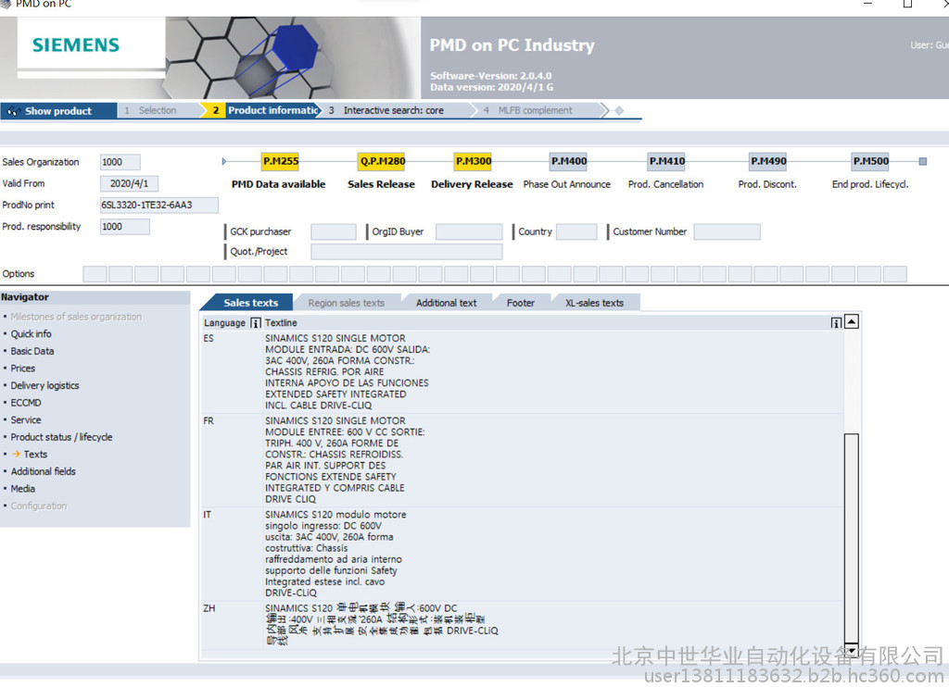Select Texts in the Navigator
This screenshot has height=687, width=949.
click(35, 455)
